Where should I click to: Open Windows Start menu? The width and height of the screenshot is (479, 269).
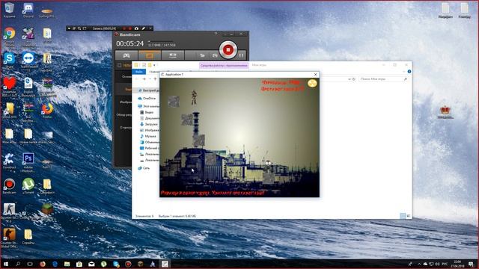click(5, 264)
